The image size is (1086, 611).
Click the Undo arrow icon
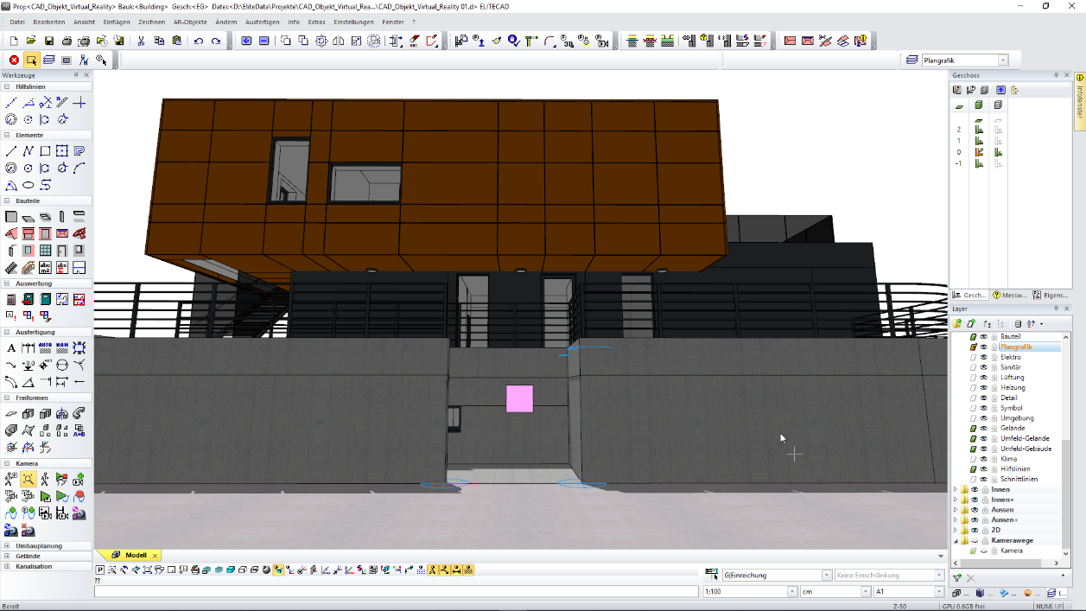coord(199,41)
